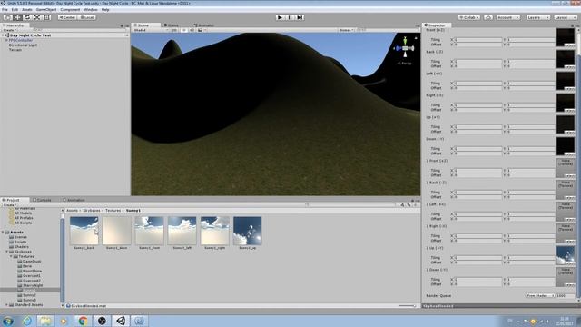Select the Sunny1_back texture thumbnail
Screen dimensions: 581x327
(x=84, y=231)
